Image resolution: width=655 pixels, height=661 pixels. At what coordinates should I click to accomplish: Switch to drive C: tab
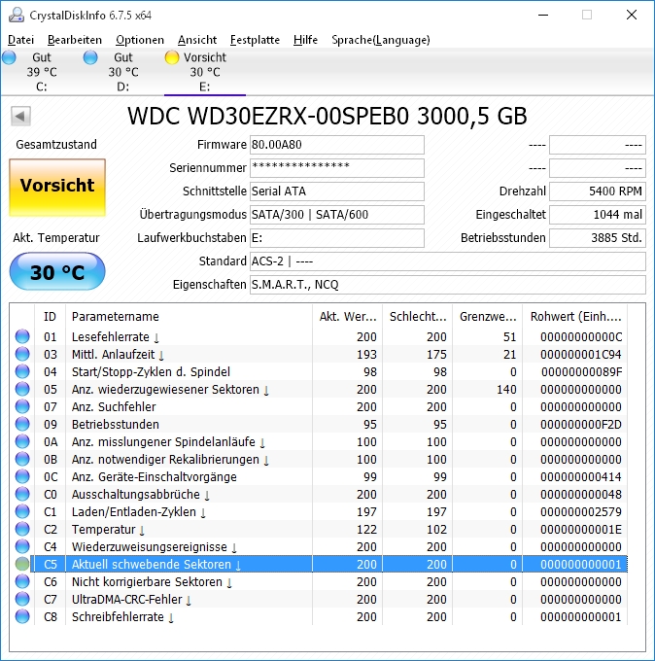(42, 72)
